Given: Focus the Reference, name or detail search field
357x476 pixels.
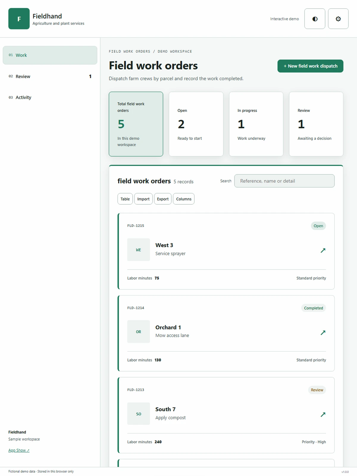Looking at the screenshot, I should pyautogui.click(x=284, y=181).
